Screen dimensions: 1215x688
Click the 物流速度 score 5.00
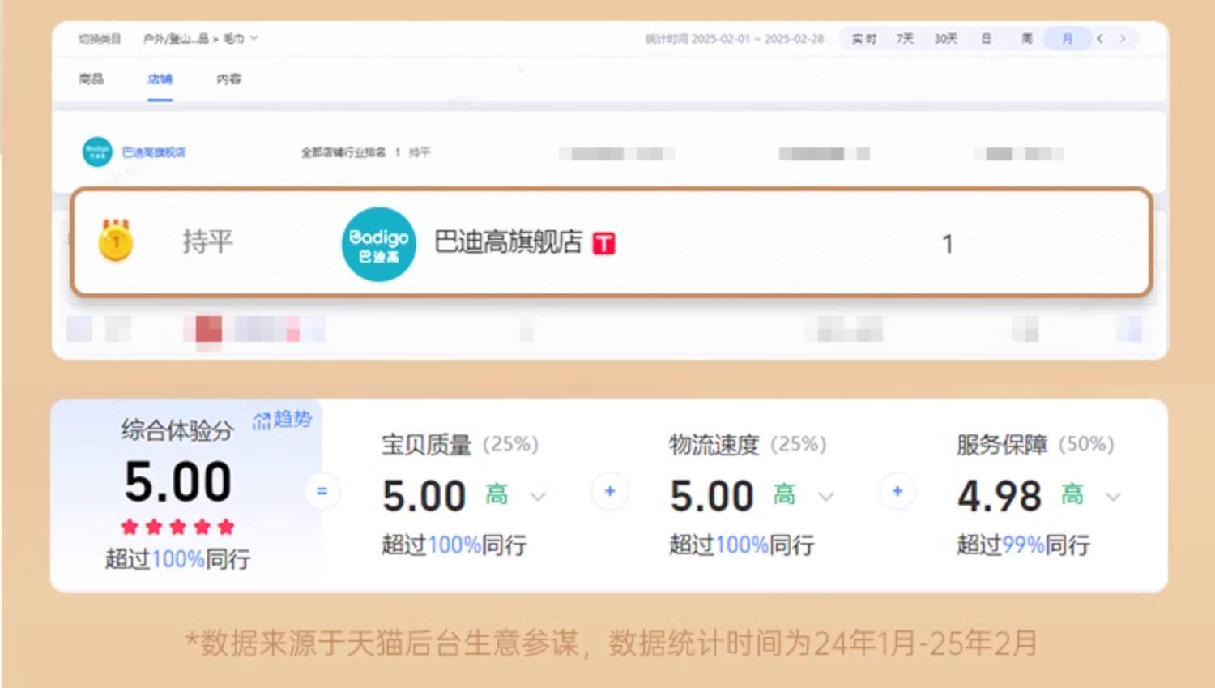click(x=712, y=496)
